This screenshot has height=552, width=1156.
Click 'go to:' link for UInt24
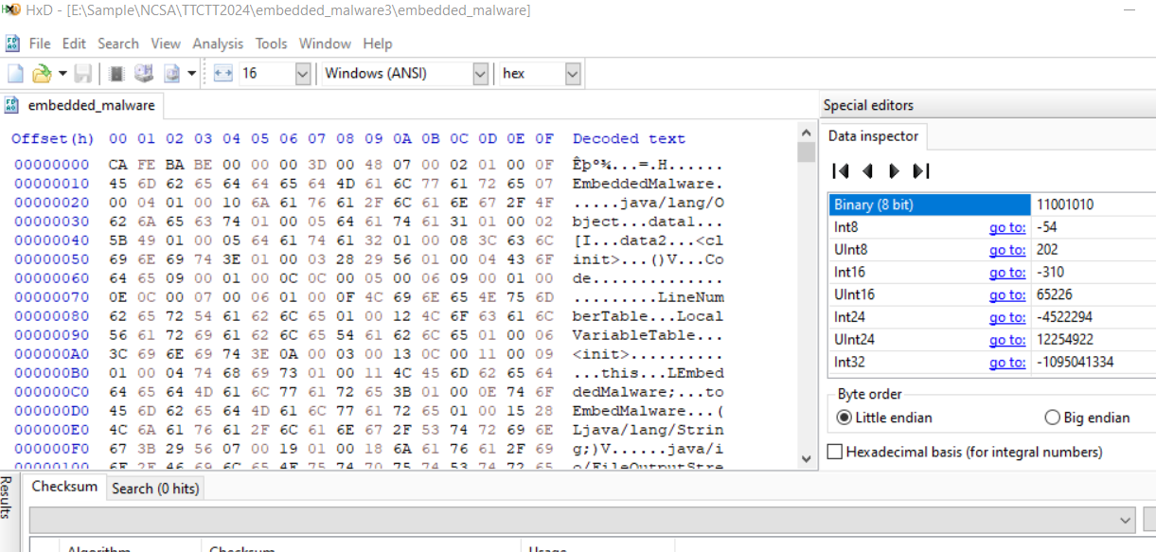[1007, 340]
